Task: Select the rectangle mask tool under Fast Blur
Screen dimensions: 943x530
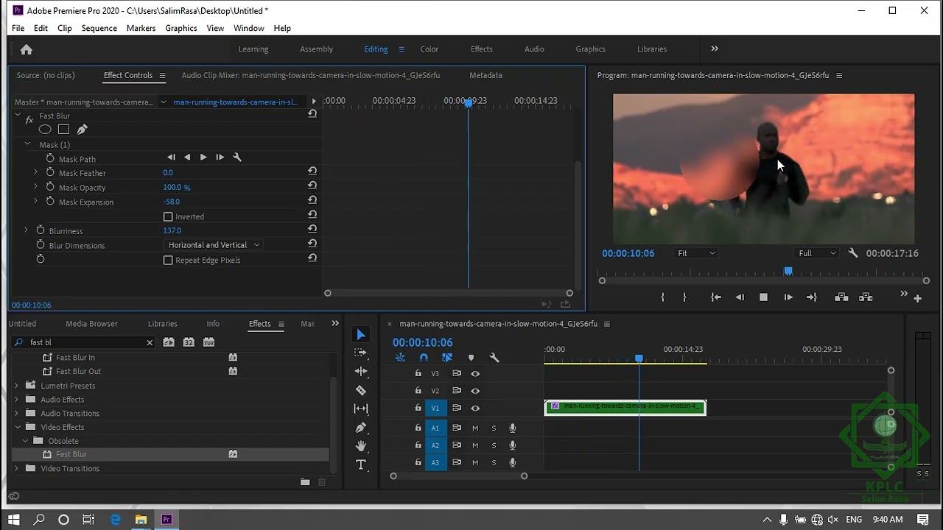Action: click(63, 130)
